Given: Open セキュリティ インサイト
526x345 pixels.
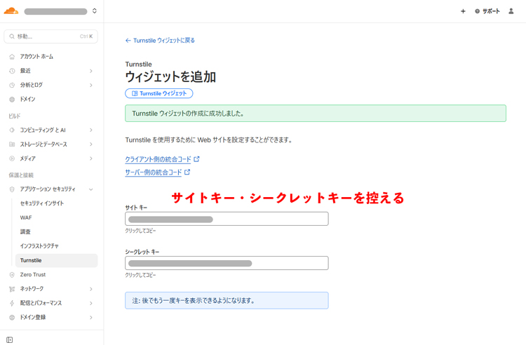Looking at the screenshot, I should tap(42, 203).
